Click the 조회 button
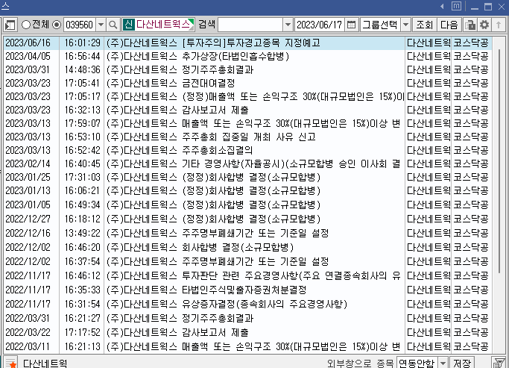The width and height of the screenshot is (509, 368). click(425, 25)
